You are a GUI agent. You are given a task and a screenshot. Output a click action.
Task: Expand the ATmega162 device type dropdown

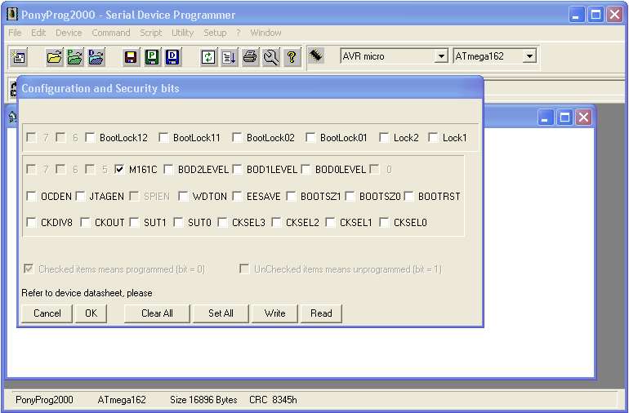529,56
